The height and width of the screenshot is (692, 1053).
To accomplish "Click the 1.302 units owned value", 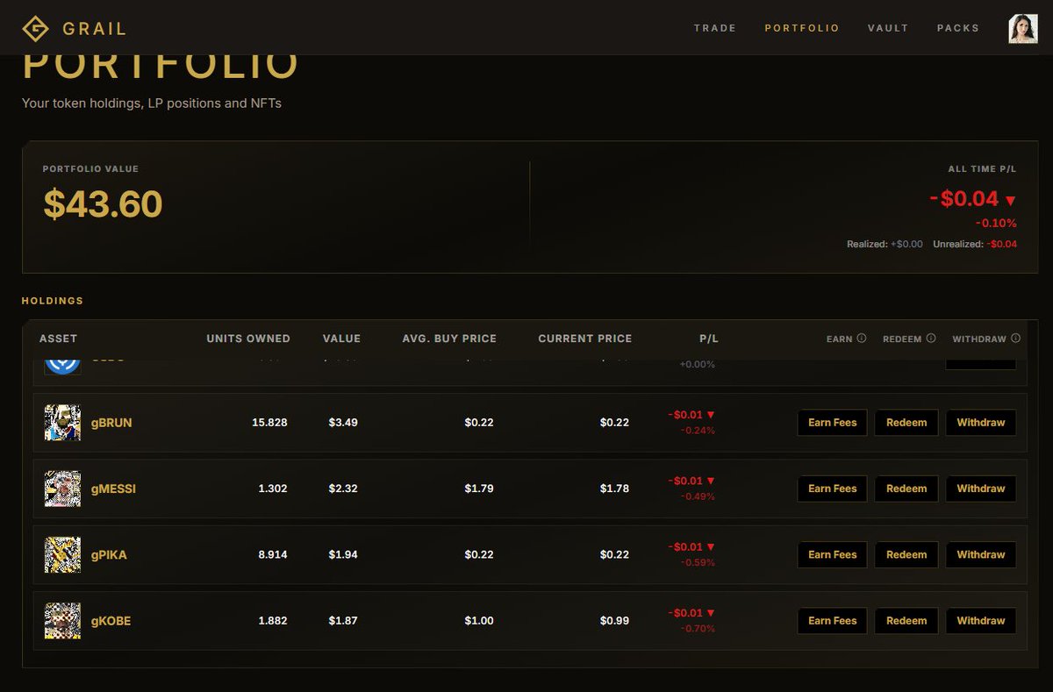I will 273,489.
